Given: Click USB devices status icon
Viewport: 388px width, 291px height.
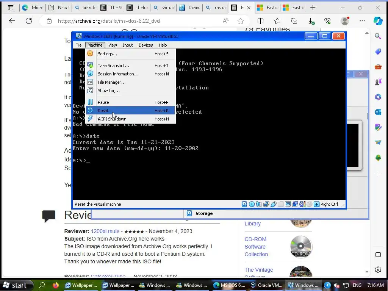Looking at the screenshot, I should click(x=274, y=204).
